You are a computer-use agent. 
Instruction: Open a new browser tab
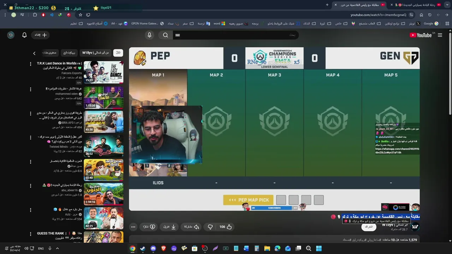[x=327, y=5]
